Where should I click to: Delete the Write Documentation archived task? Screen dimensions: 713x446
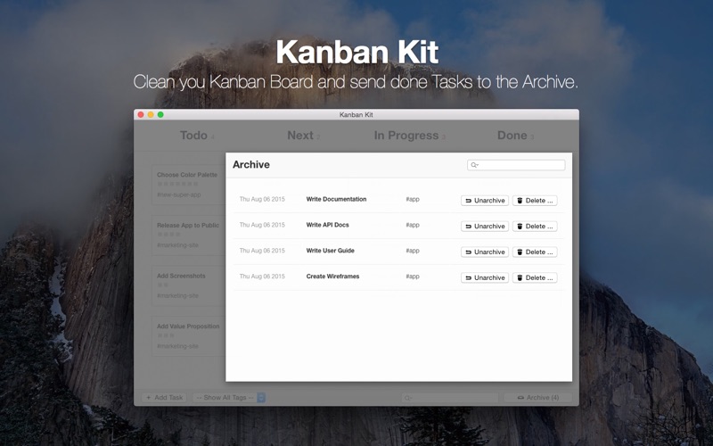(x=535, y=201)
